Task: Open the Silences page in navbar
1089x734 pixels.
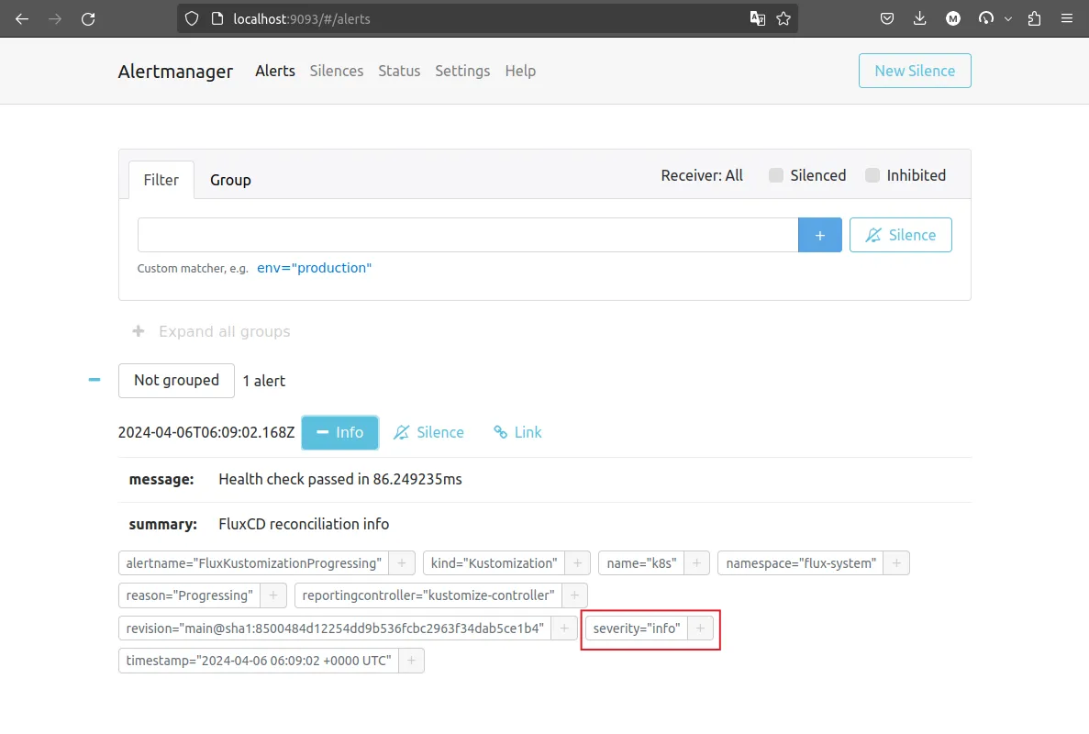Action: (x=336, y=71)
